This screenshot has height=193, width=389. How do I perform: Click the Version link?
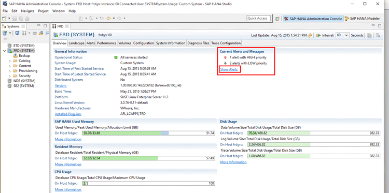pyautogui.click(x=61, y=85)
